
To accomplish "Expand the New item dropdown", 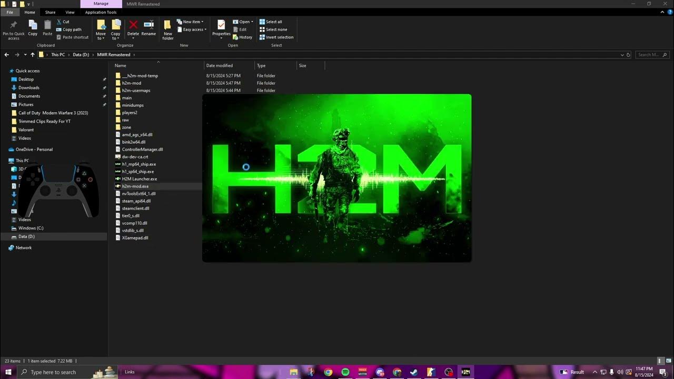I will tap(192, 22).
